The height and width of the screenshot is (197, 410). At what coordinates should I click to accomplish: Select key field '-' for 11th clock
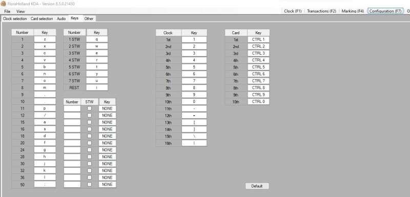[x=194, y=108]
